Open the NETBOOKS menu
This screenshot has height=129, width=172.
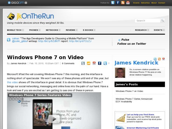pyautogui.click(x=52, y=30)
